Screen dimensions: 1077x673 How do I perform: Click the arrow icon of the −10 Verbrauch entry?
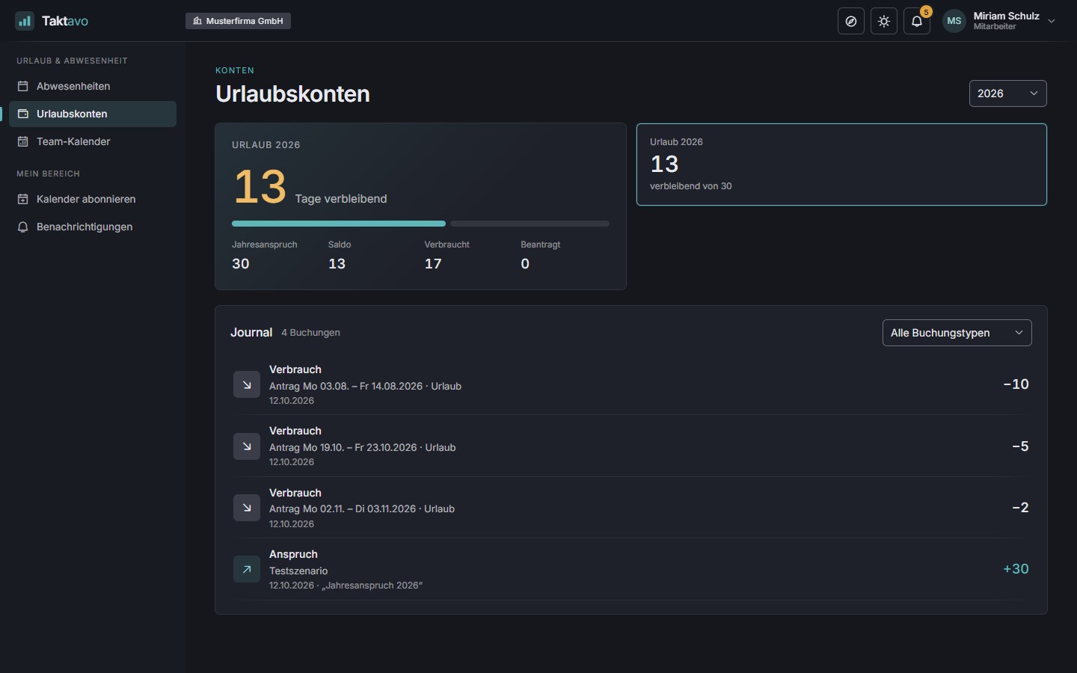(x=247, y=384)
